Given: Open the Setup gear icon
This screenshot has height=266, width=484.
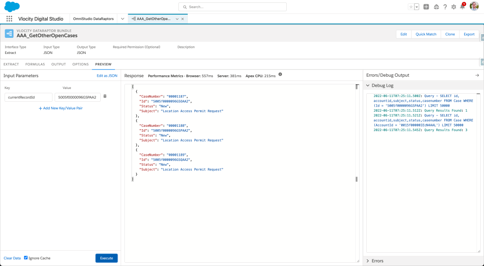Looking at the screenshot, I should coord(454,7).
